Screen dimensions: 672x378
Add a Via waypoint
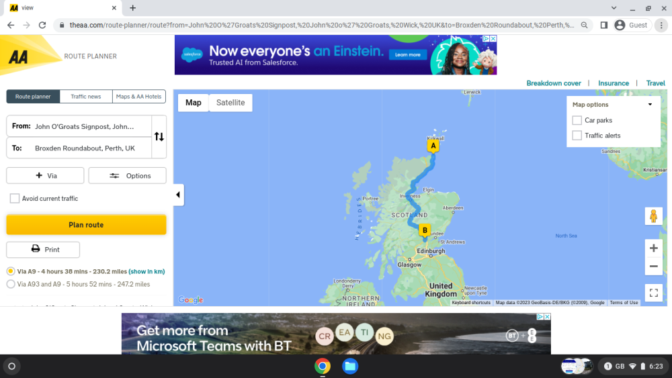pos(45,175)
